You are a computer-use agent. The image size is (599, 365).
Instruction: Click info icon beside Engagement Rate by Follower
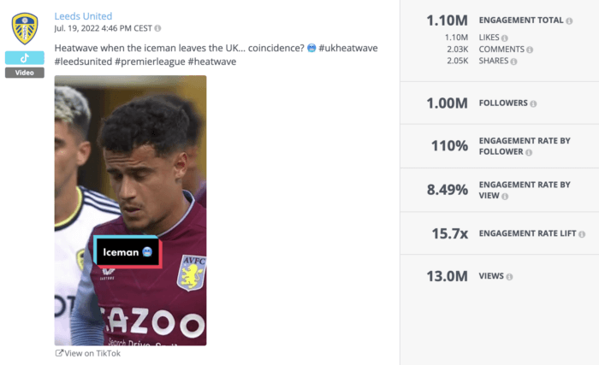click(528, 152)
